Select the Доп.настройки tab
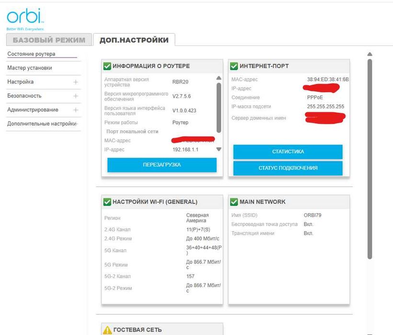 point(134,40)
